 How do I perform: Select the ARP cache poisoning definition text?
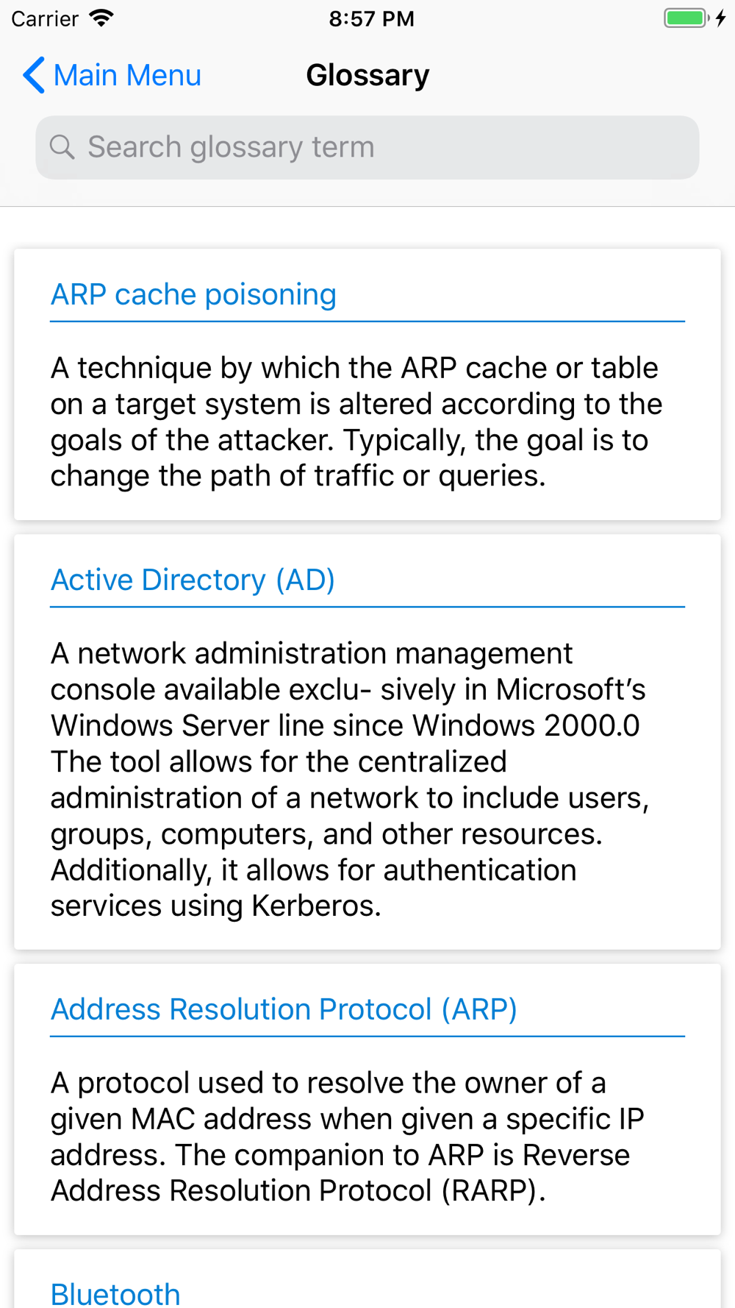[x=356, y=422]
